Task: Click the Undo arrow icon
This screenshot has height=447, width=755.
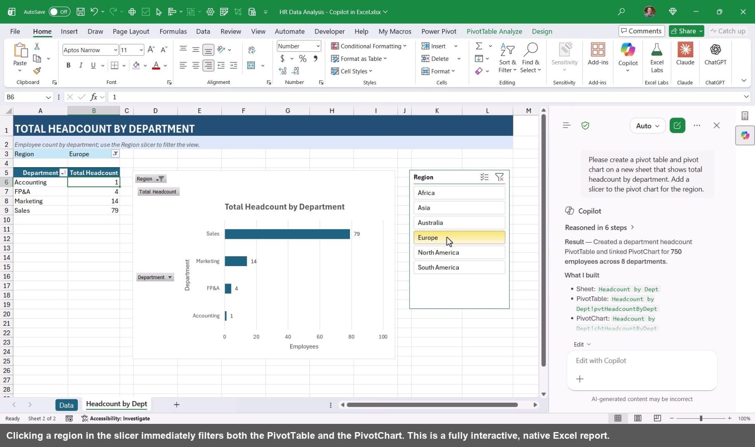Action: click(x=94, y=12)
